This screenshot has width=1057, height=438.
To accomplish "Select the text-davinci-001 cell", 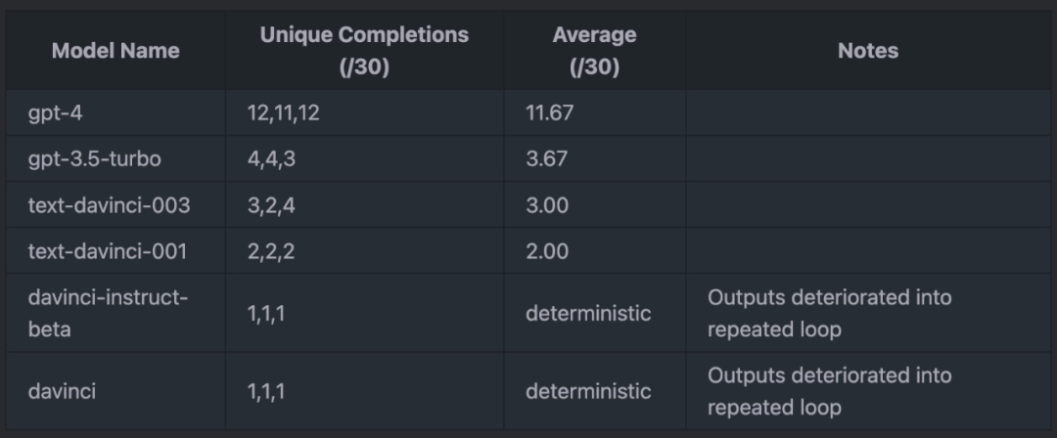I will click(108, 251).
